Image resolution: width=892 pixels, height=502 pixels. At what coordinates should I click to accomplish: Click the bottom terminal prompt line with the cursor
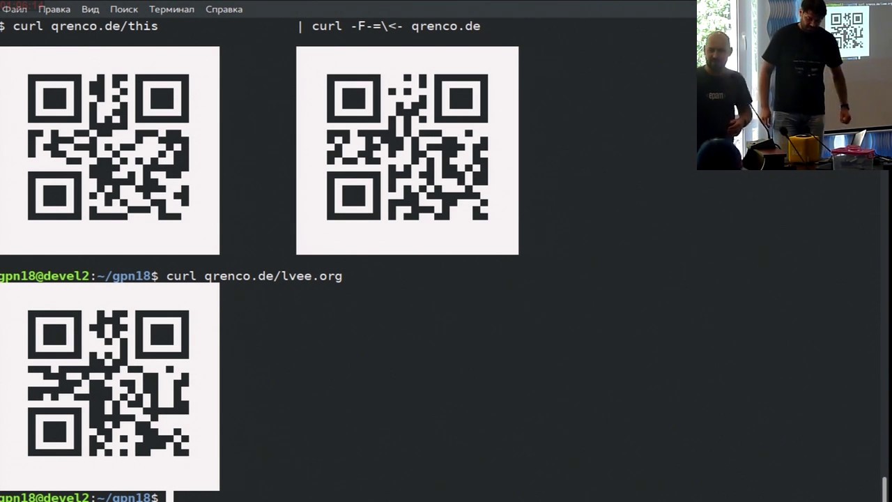(86, 497)
